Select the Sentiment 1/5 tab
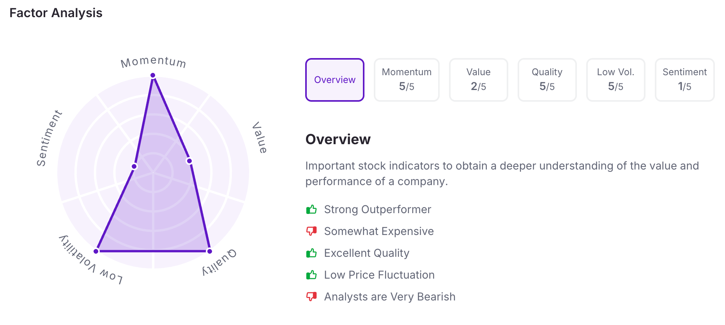The image size is (725, 325). [x=684, y=80]
